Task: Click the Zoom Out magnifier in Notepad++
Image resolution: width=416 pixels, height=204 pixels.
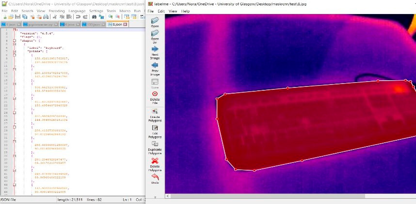Action: pyautogui.click(x=117, y=16)
